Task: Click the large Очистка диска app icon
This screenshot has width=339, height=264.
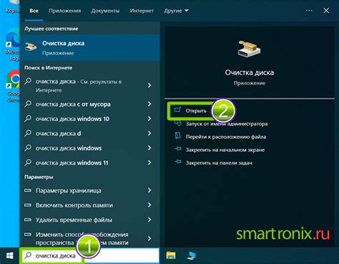Action: 249,49
